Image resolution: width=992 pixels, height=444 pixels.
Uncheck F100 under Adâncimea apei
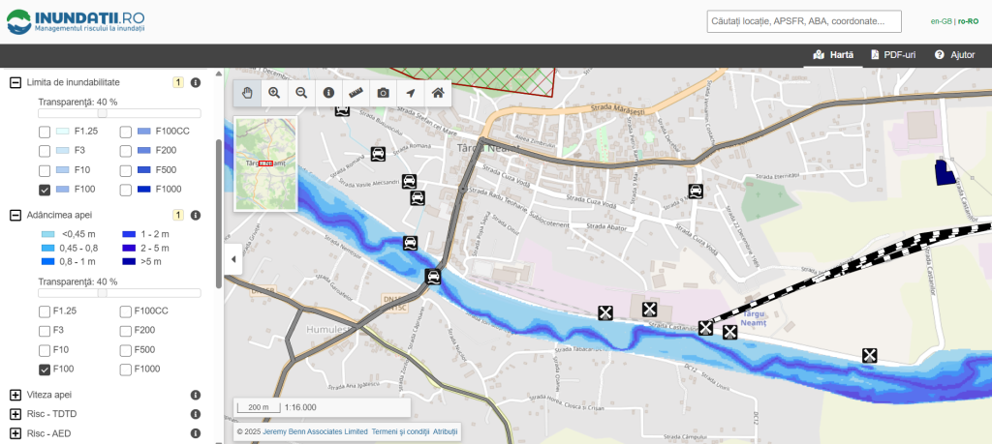point(45,370)
